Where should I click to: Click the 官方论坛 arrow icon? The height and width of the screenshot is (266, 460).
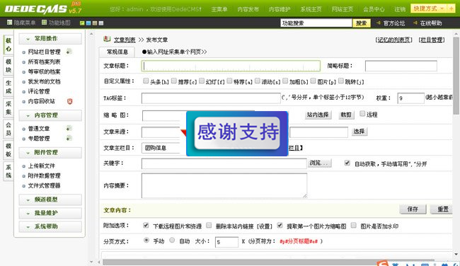pos(379,23)
